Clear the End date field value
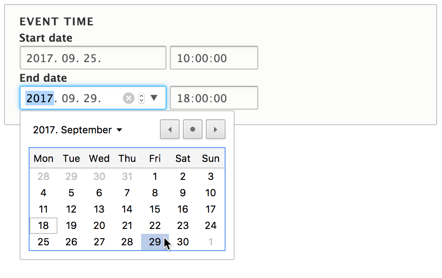Screen dimensions: 442x278 (129, 98)
